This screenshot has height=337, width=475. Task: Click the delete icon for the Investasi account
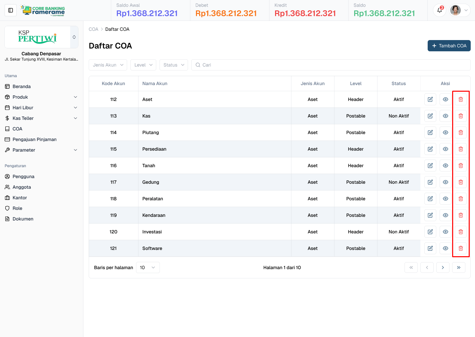[460, 231]
